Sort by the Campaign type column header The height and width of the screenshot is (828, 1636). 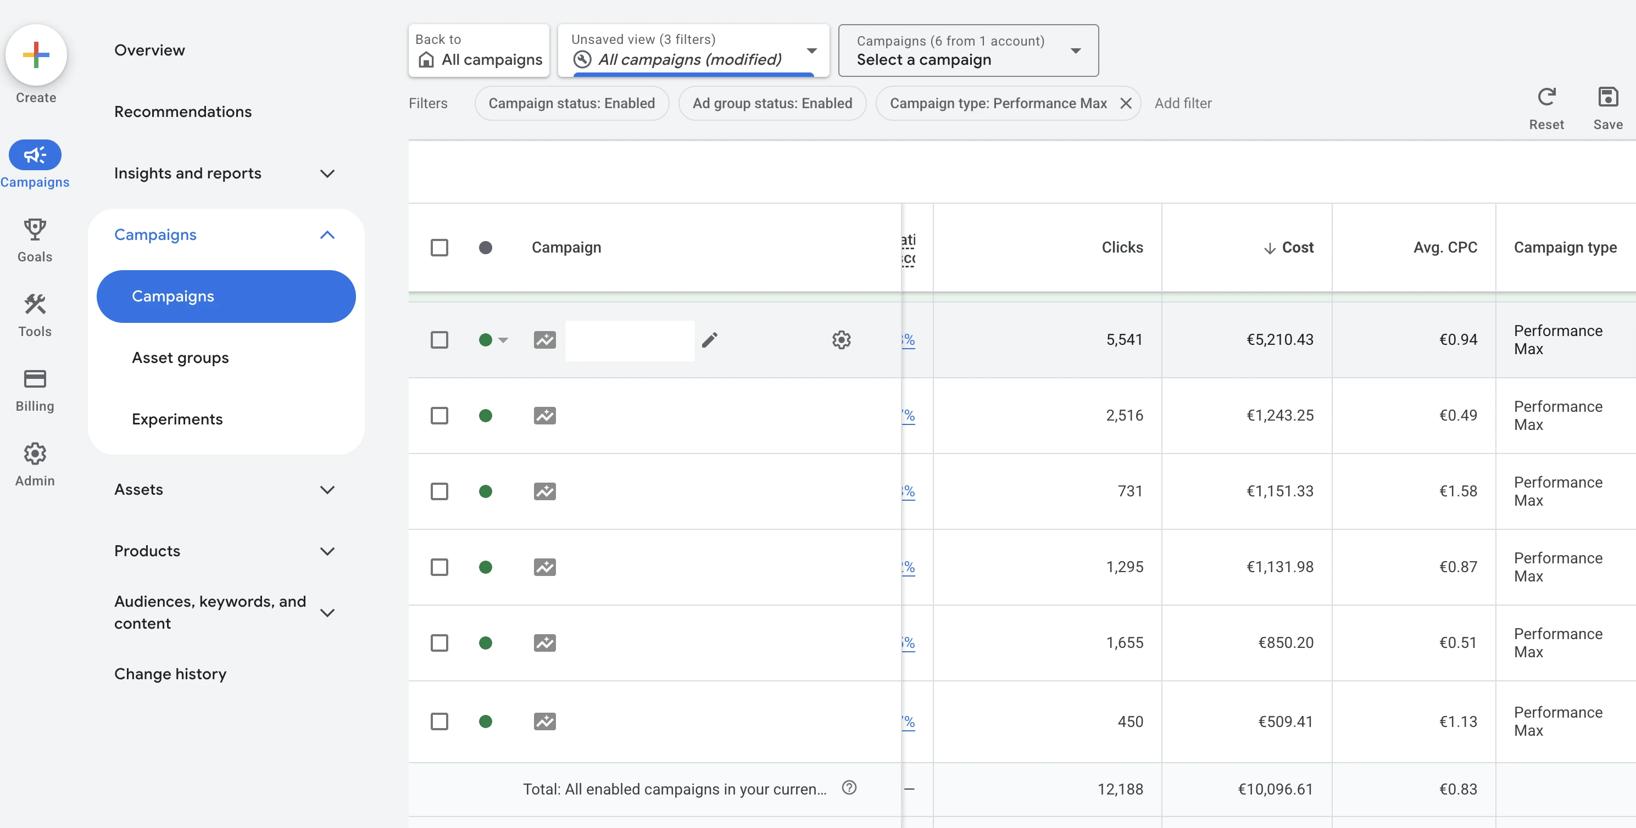click(x=1565, y=247)
